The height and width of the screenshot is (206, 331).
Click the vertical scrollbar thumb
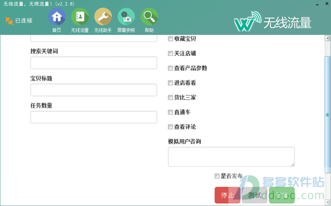pos(327,114)
